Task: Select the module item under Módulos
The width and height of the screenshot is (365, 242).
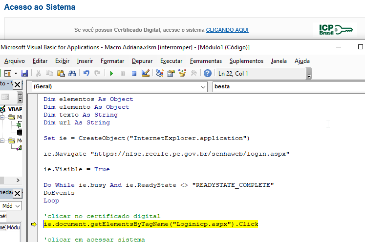Action: pos(20,148)
